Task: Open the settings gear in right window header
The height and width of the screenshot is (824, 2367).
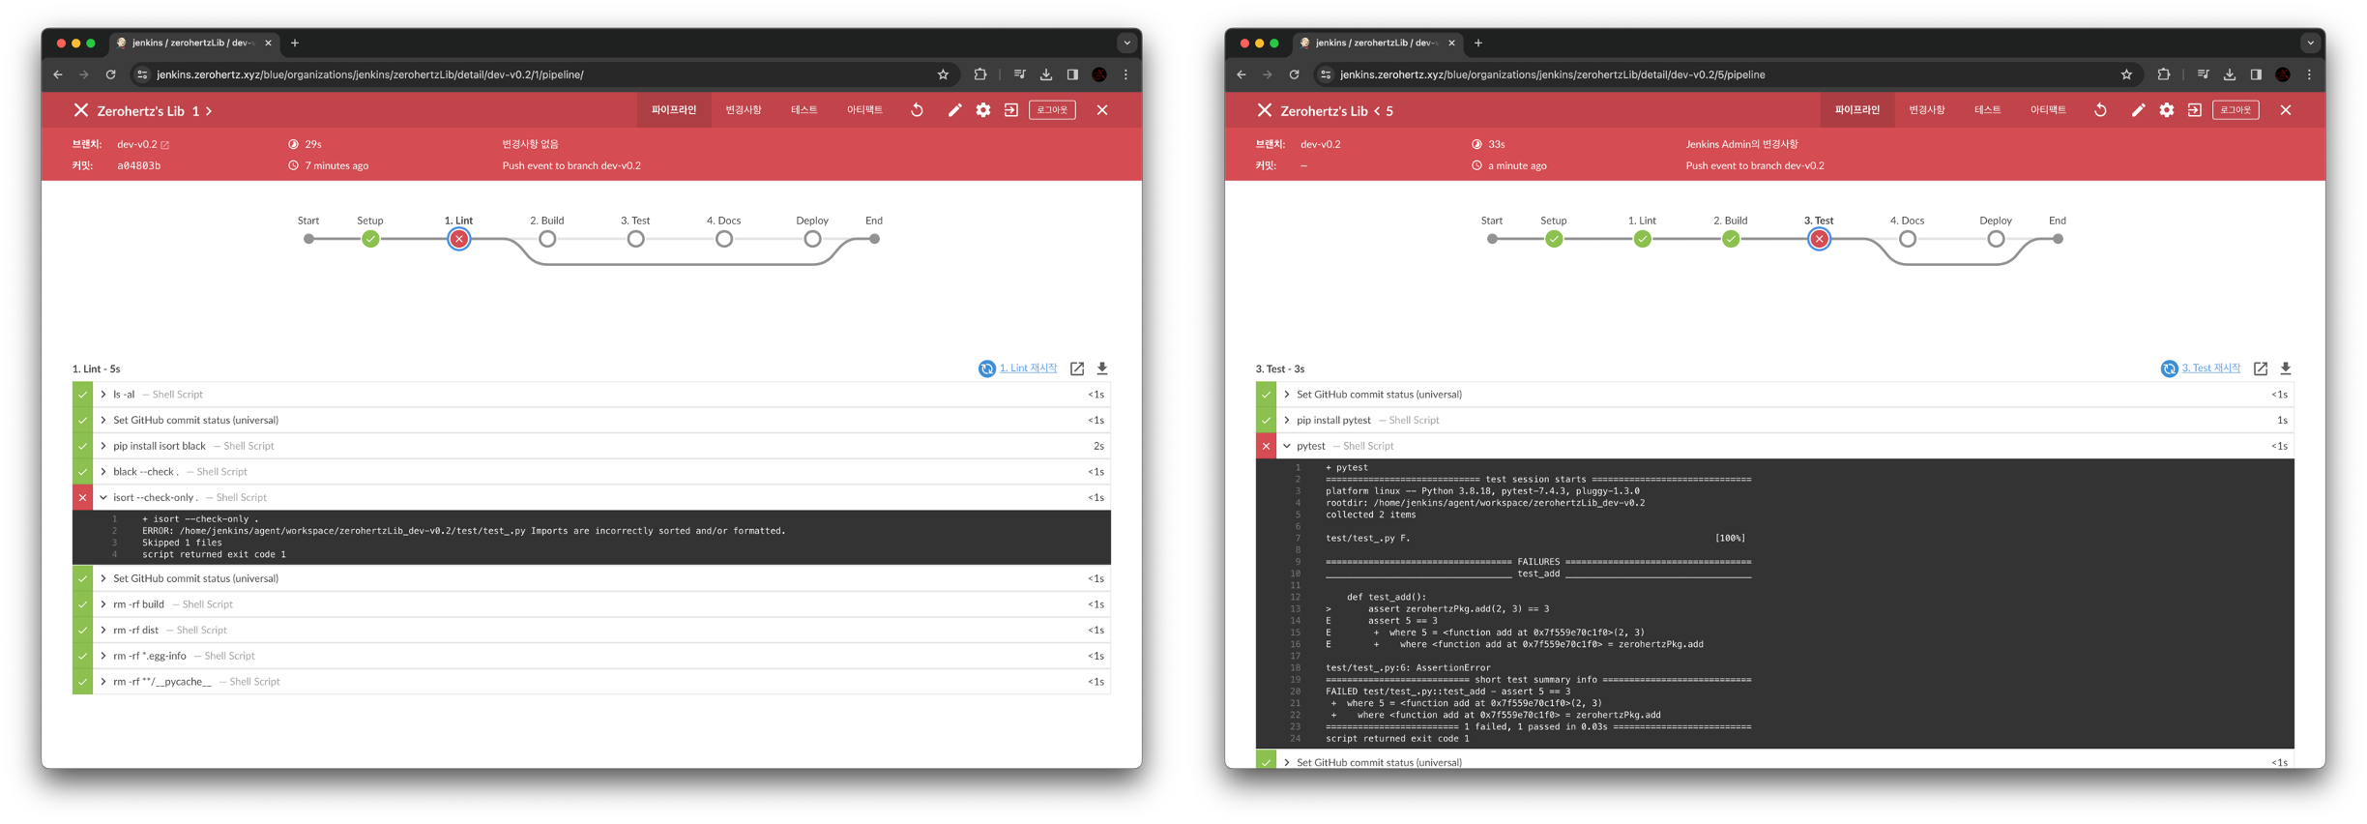Action: [2167, 110]
